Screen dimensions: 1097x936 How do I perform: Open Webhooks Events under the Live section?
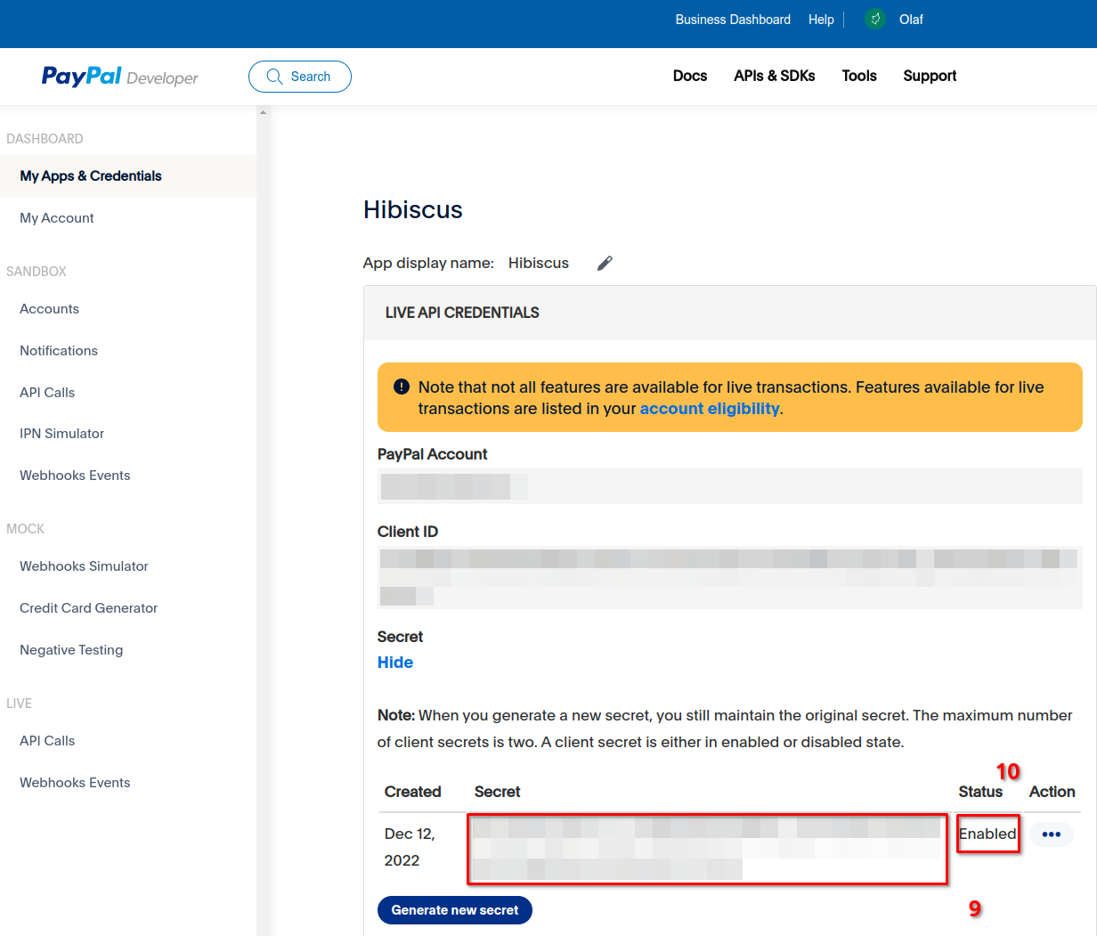(75, 783)
